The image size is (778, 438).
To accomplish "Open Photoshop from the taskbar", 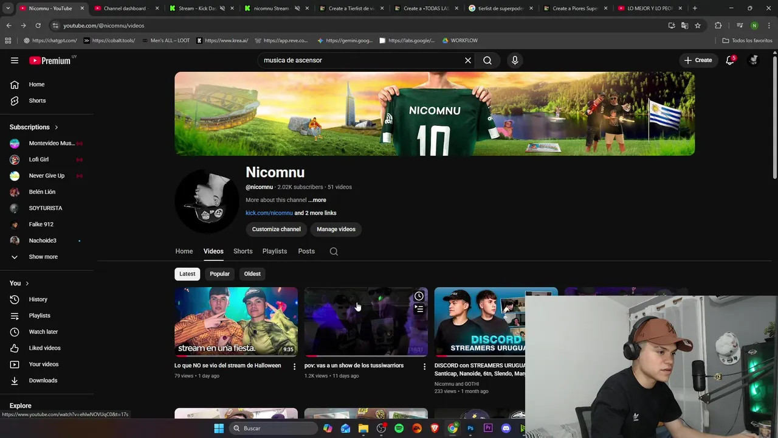I will tap(470, 428).
